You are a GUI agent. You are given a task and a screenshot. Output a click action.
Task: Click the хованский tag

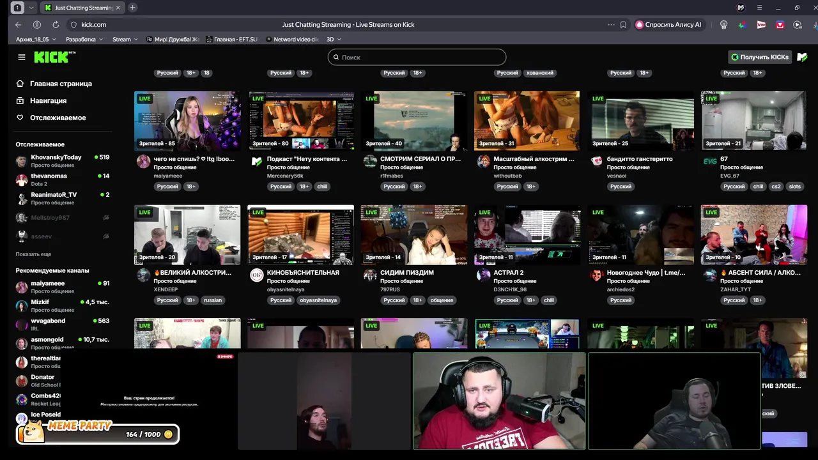(x=539, y=73)
